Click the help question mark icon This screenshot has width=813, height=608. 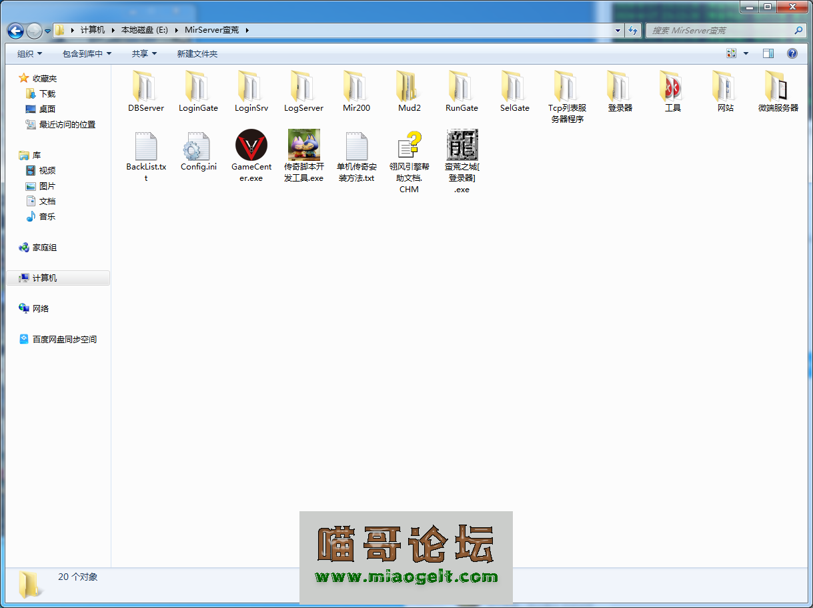coord(792,53)
